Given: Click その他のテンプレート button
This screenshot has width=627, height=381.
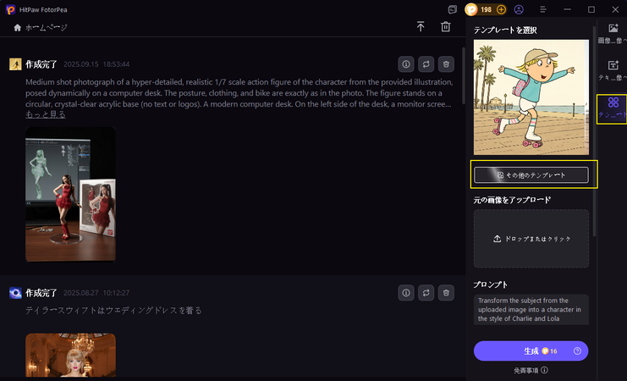Looking at the screenshot, I should point(531,174).
